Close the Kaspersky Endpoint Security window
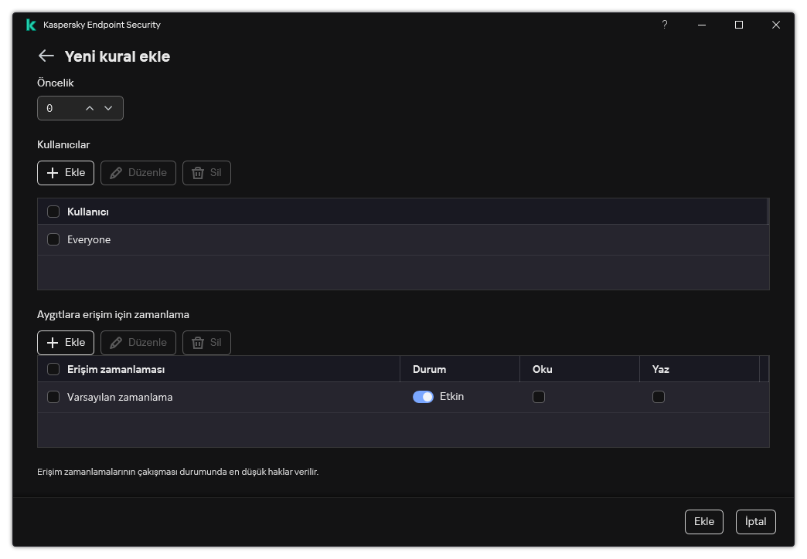 tap(776, 25)
